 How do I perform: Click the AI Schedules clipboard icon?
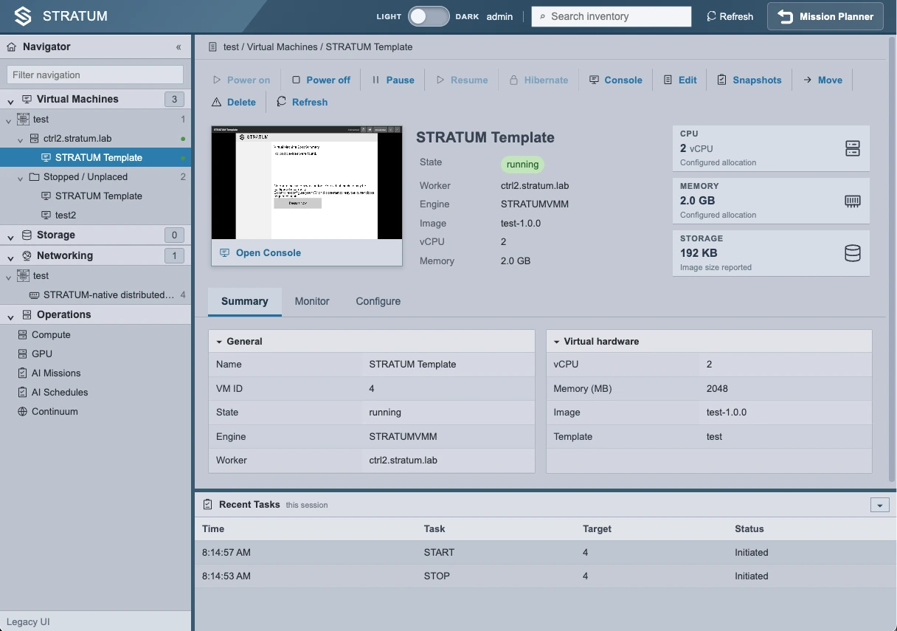point(23,392)
